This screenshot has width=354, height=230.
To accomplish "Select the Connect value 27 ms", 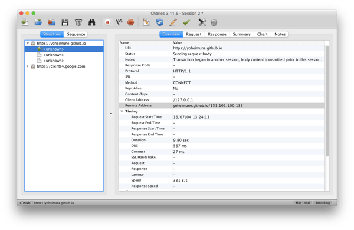I will tap(179, 152).
